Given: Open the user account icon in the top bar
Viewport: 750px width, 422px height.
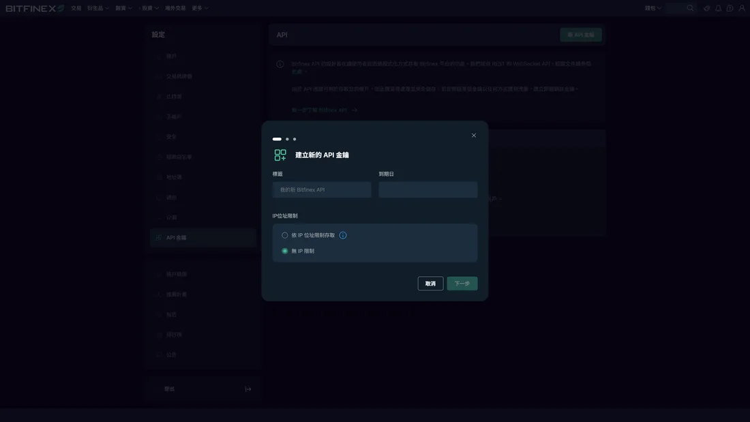Looking at the screenshot, I should pos(742,8).
